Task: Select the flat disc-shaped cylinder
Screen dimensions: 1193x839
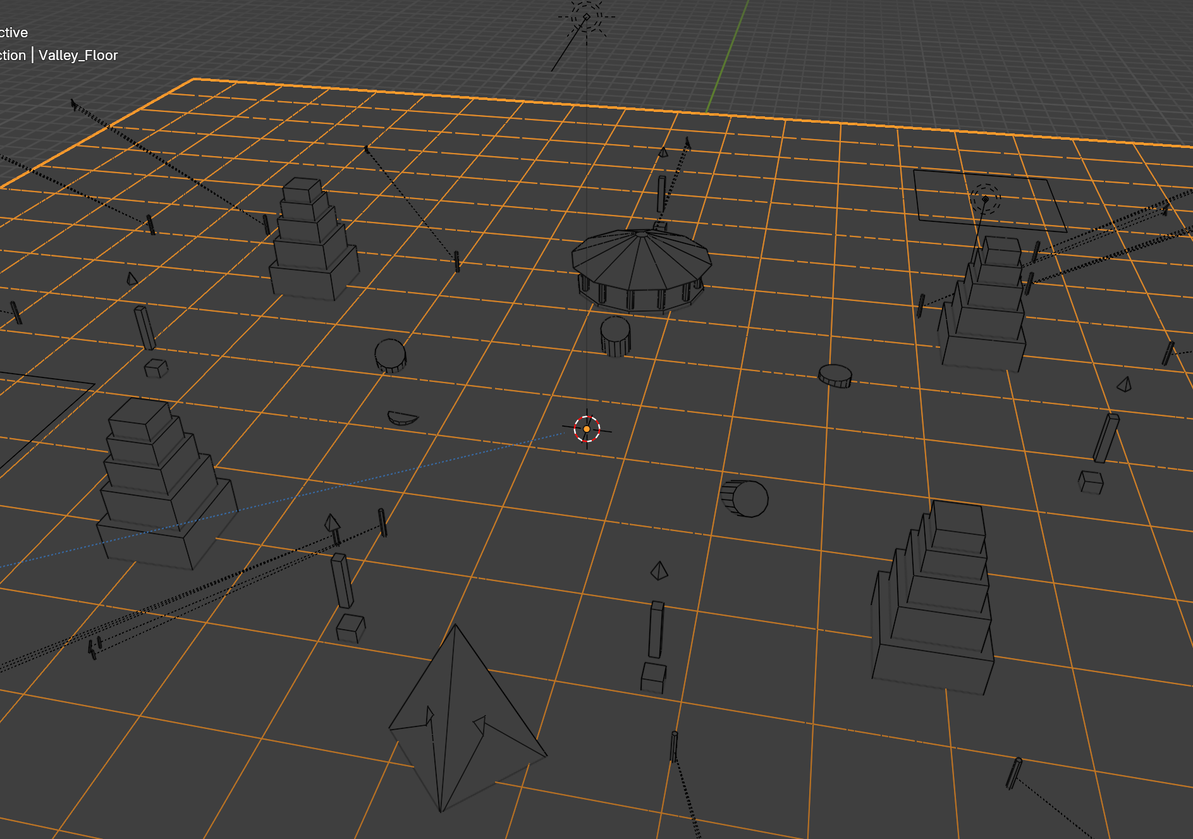Action: click(x=835, y=376)
